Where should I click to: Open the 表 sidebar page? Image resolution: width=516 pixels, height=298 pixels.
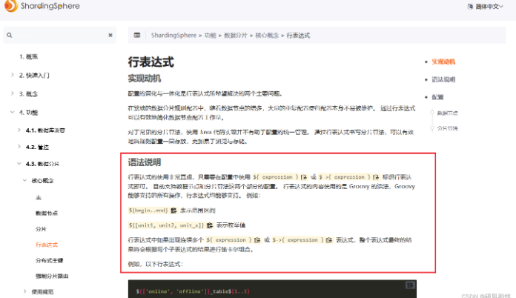point(39,197)
